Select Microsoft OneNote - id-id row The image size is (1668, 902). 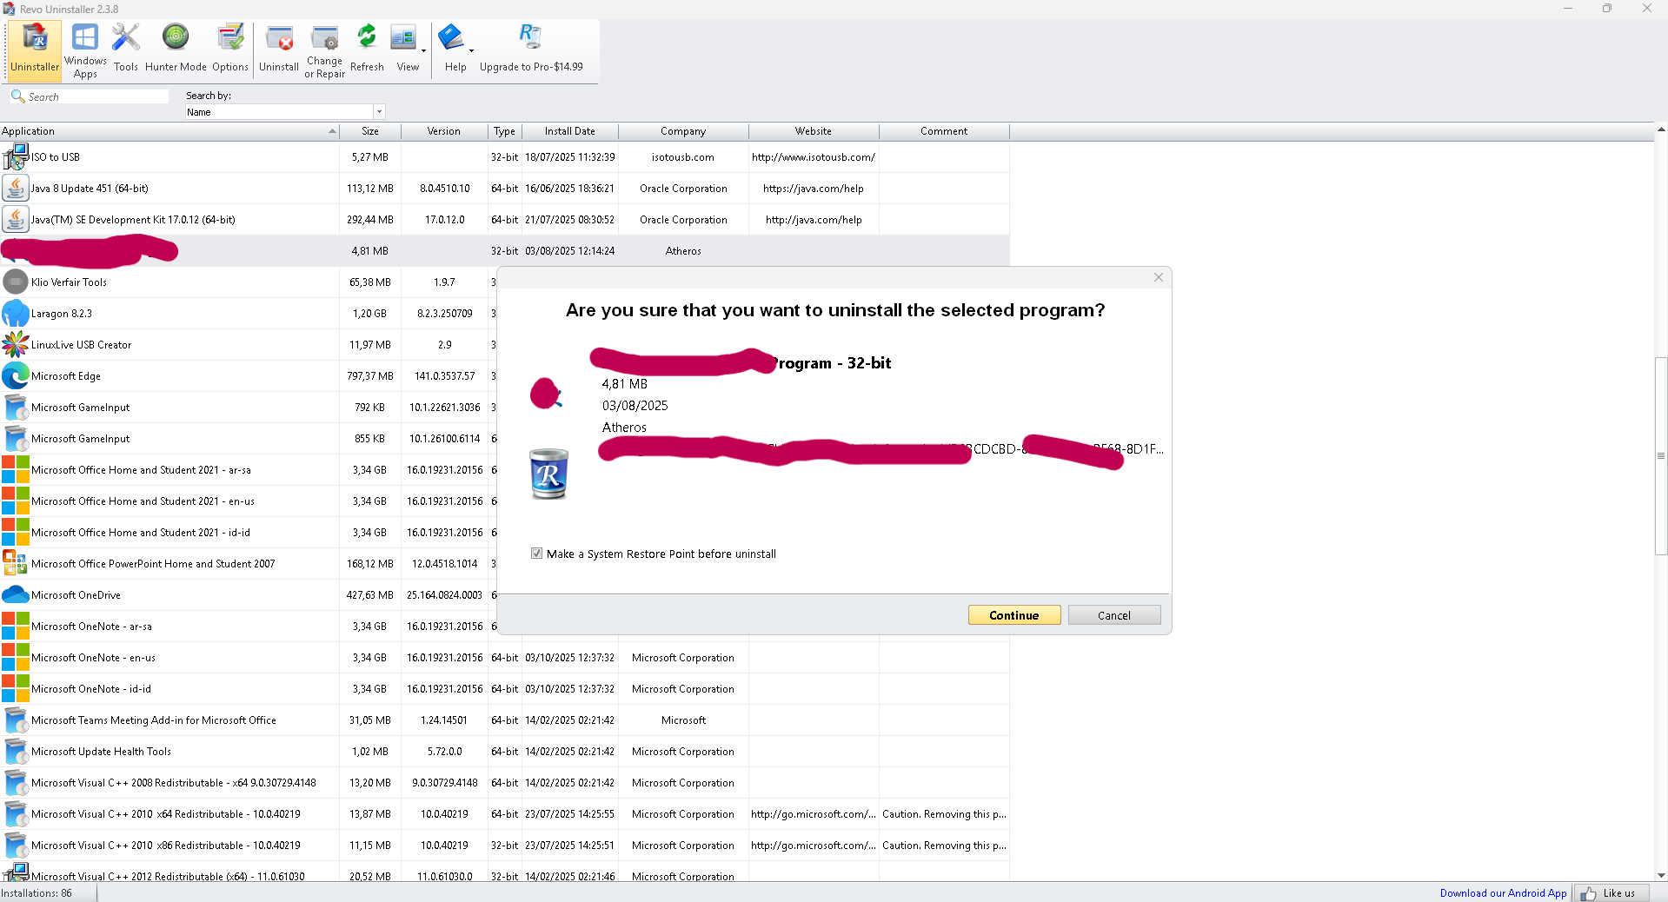(504, 689)
